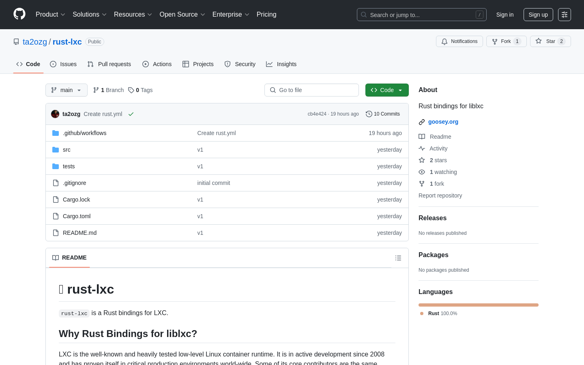The width and height of the screenshot is (584, 365).
Task: Open the Security tab
Action: click(240, 64)
